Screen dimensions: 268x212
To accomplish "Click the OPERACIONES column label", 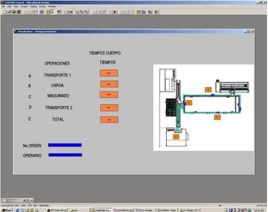I will 57,63.
